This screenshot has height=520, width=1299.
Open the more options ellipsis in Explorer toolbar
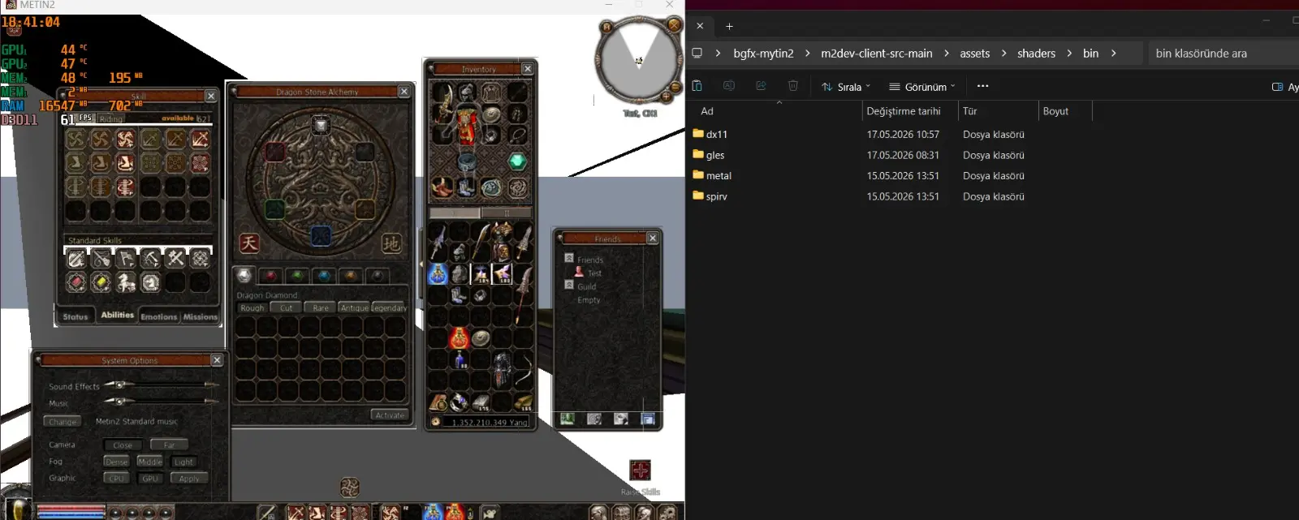tap(983, 86)
